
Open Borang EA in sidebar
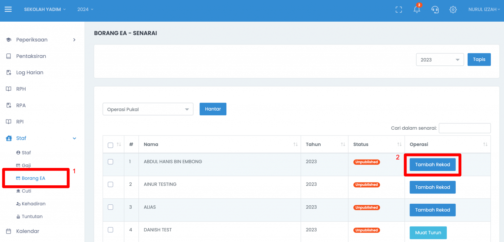(33, 178)
